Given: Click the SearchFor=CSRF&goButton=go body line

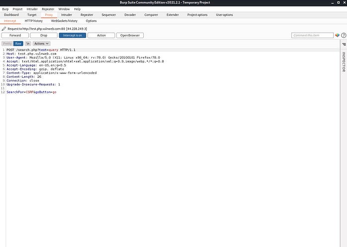Looking at the screenshot, I should tap(31, 92).
